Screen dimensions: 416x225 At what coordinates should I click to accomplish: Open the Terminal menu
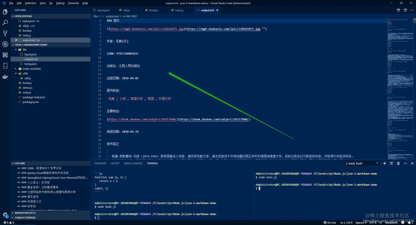click(x=73, y=3)
